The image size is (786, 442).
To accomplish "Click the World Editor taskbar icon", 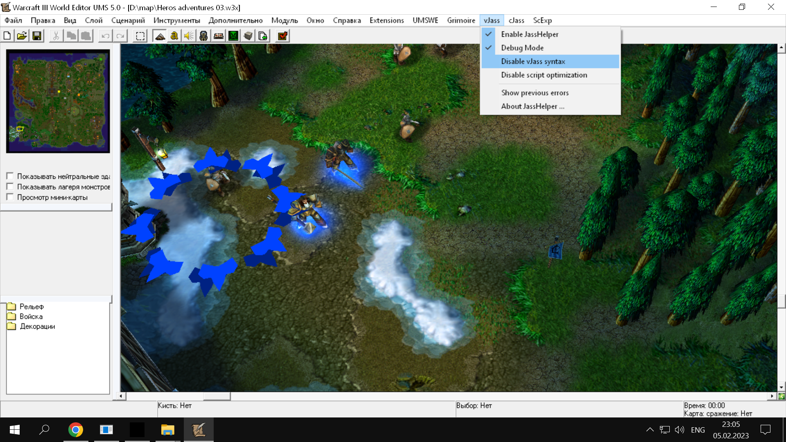I will pos(199,430).
